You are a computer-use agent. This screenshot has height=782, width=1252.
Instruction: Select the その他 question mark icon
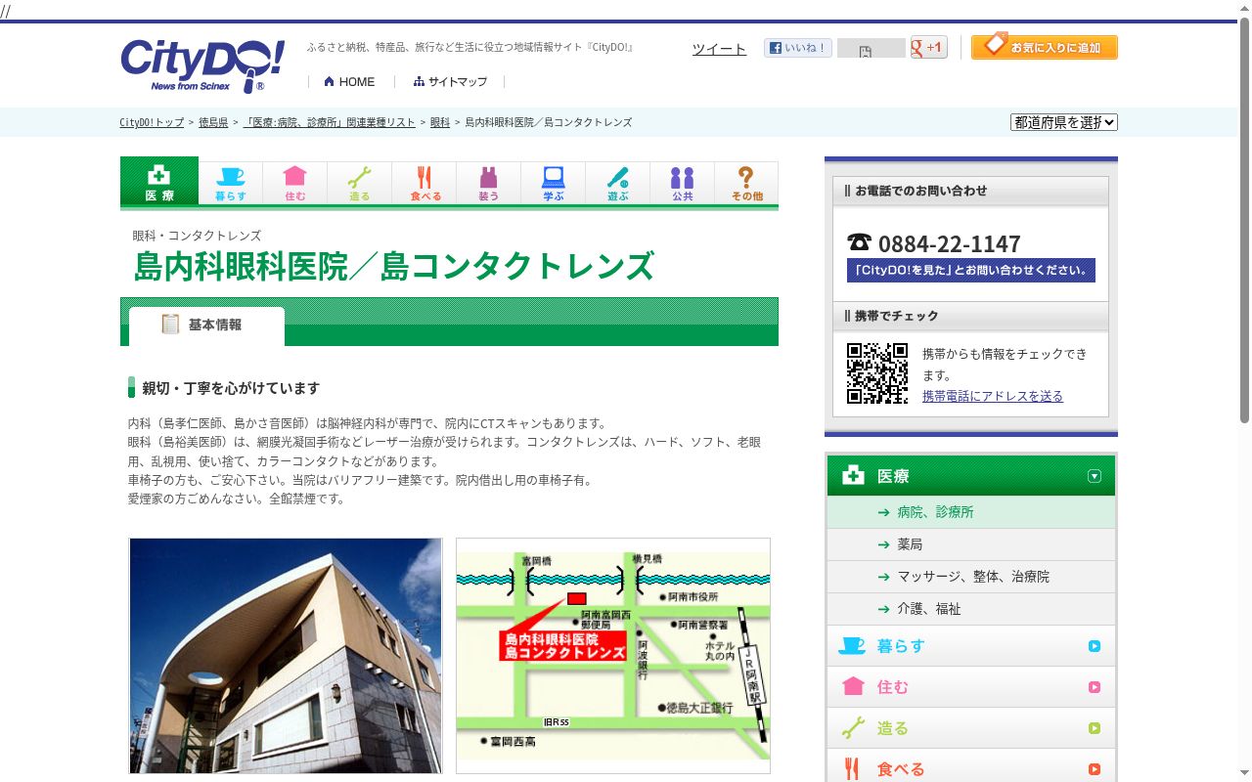(x=746, y=183)
